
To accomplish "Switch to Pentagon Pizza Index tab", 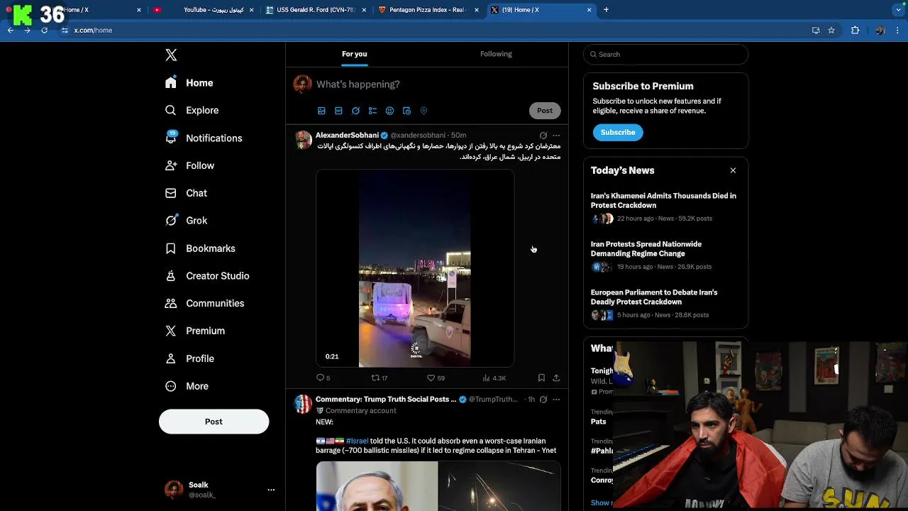I will 428,10.
